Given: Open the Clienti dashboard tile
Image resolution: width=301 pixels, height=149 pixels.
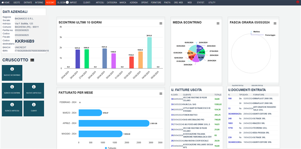Looking at the screenshot, I should [x=34, y=108].
